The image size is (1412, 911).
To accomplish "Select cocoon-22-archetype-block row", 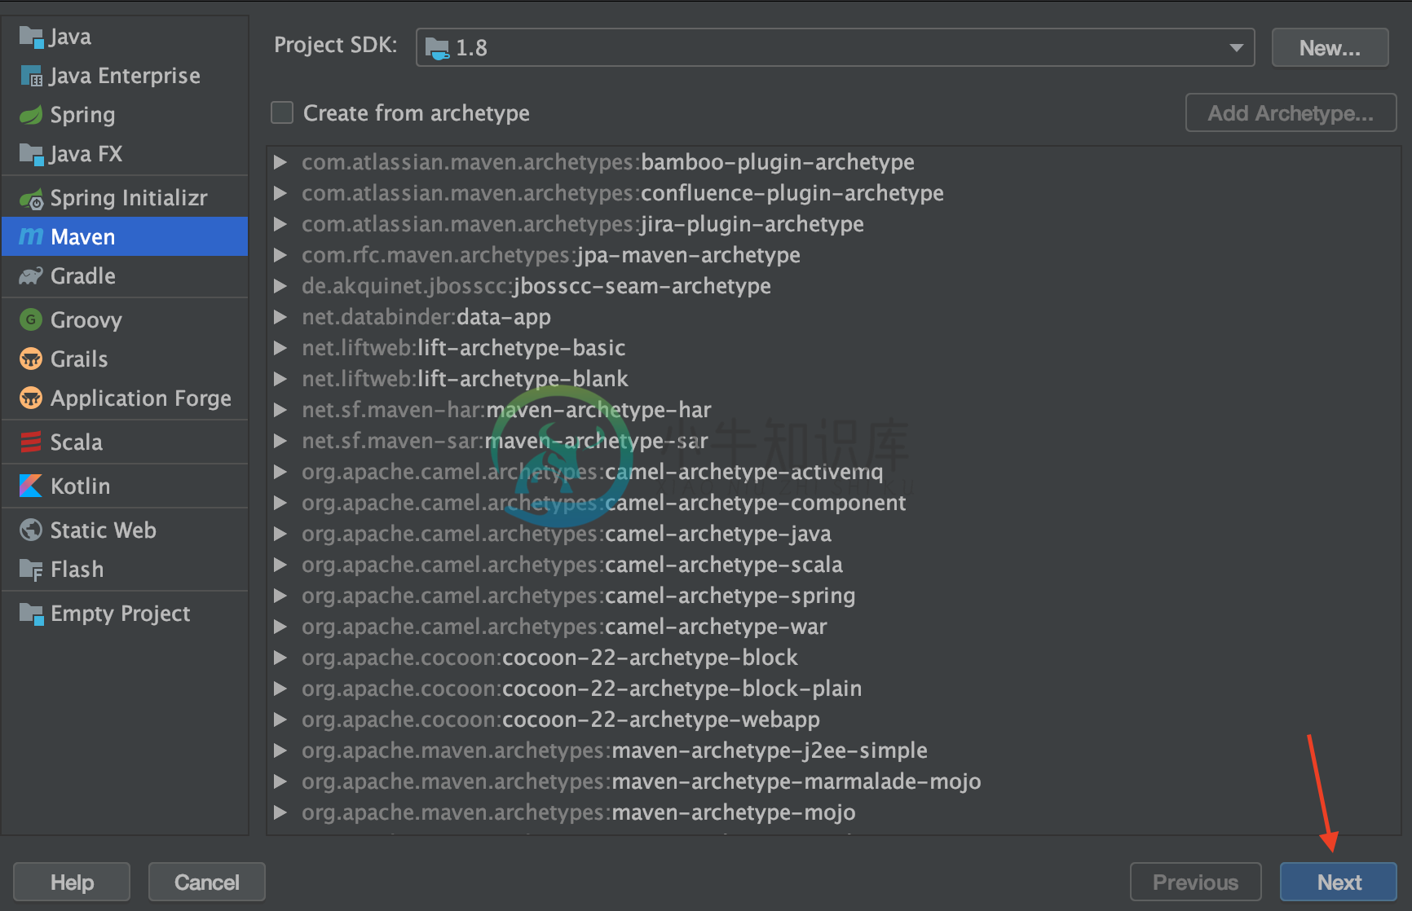I will pyautogui.click(x=833, y=658).
